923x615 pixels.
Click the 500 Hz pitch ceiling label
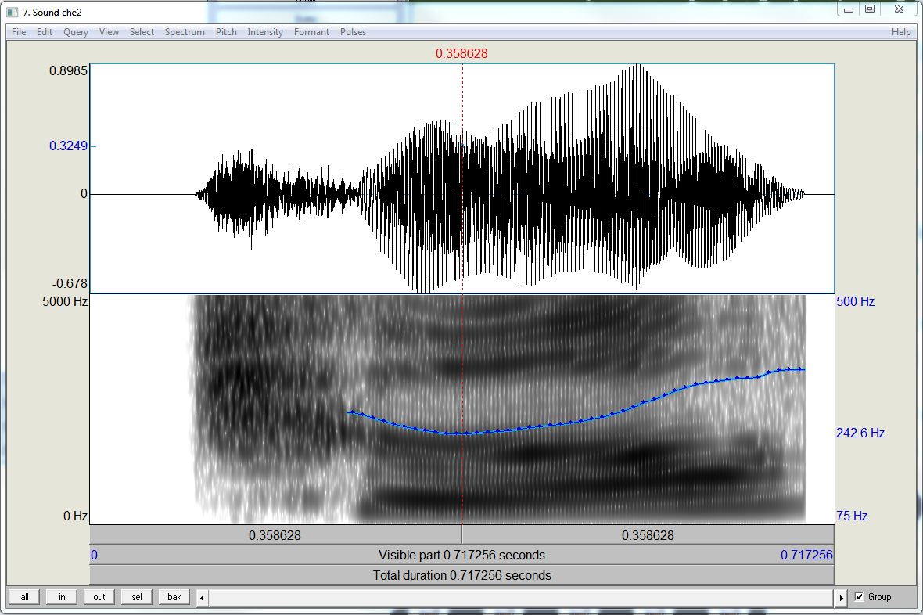855,301
